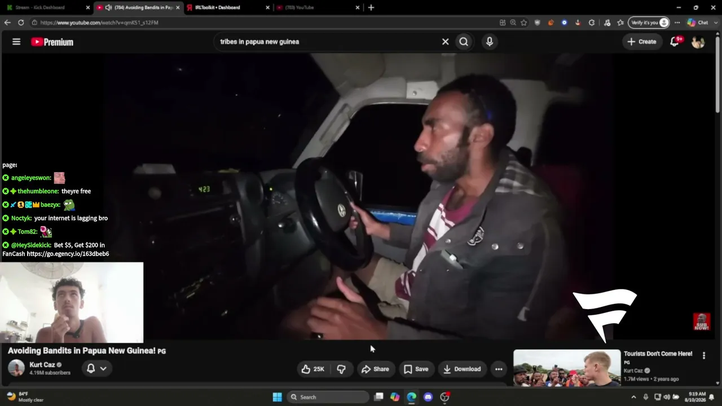
Task: Open the Favorites list icon
Action: pyautogui.click(x=620, y=23)
